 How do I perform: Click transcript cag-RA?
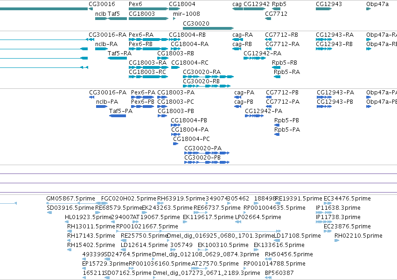pos(243,35)
